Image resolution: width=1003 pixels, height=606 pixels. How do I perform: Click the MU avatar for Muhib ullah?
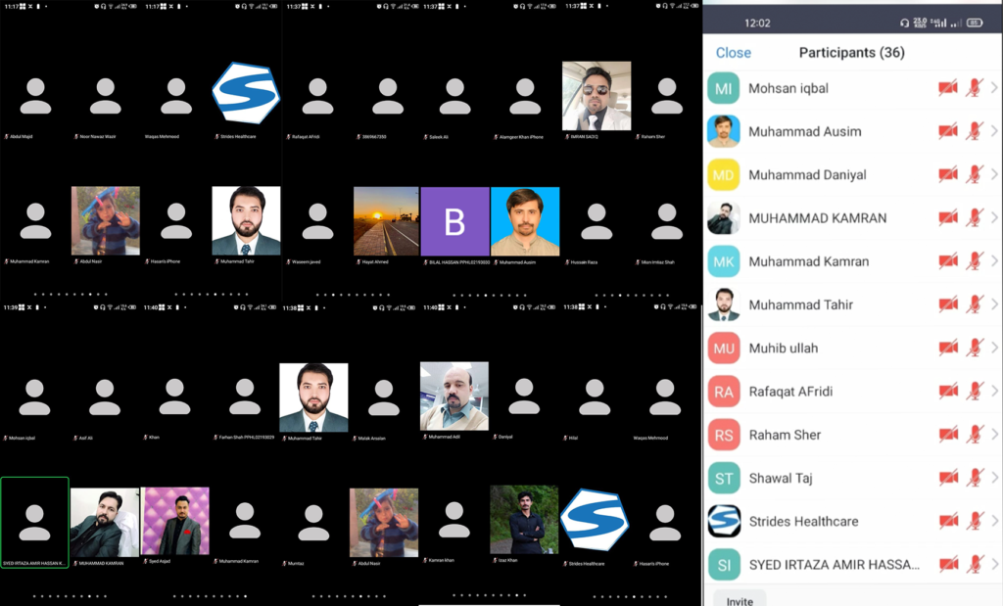[x=723, y=348]
